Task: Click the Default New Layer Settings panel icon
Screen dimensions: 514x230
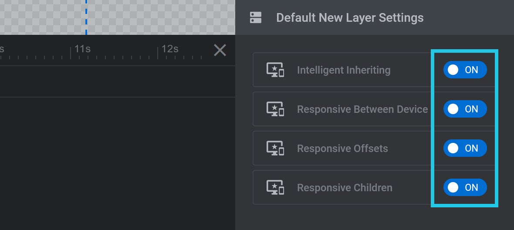Action: click(x=256, y=17)
